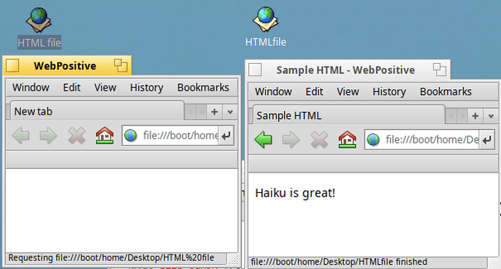The width and height of the screenshot is (501, 269).
Task: Open History menu in New tab window
Action: click(x=147, y=88)
